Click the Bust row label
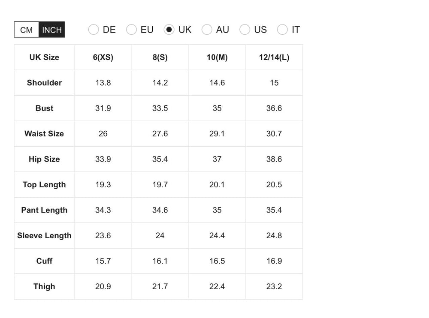The width and height of the screenshot is (429, 318). click(44, 108)
